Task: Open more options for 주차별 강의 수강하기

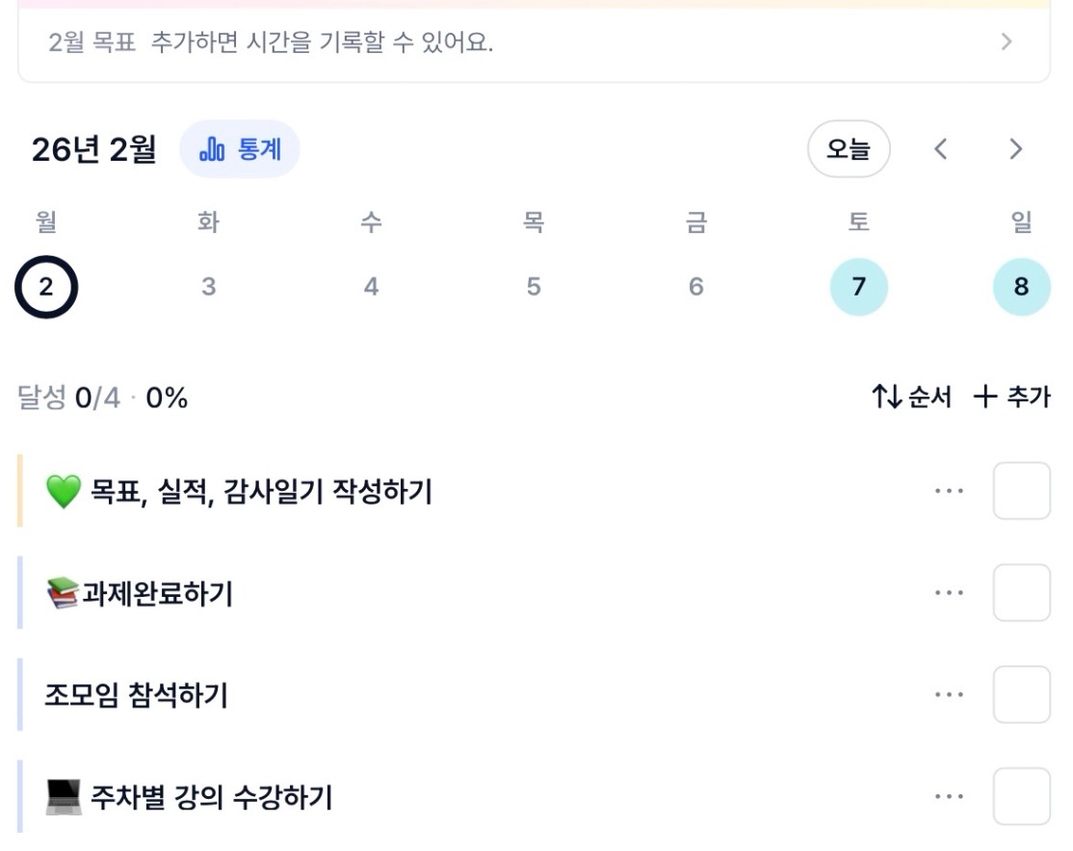Action: click(949, 796)
